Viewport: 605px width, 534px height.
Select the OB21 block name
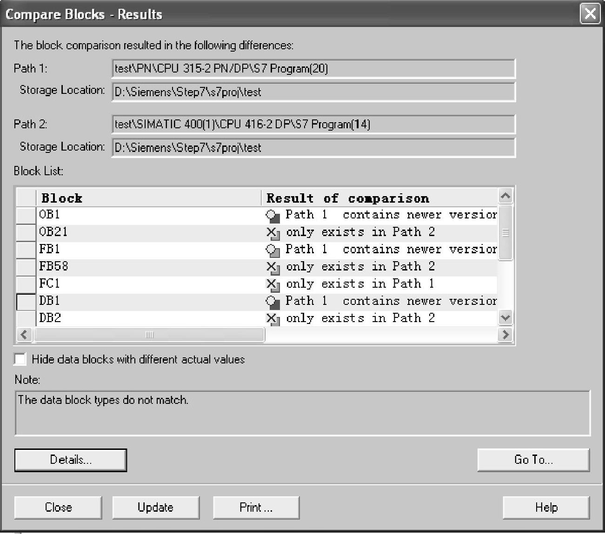[x=53, y=232]
